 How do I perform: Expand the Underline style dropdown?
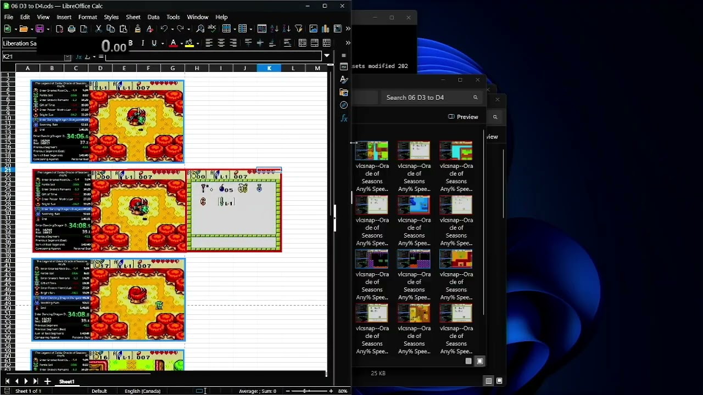(163, 43)
